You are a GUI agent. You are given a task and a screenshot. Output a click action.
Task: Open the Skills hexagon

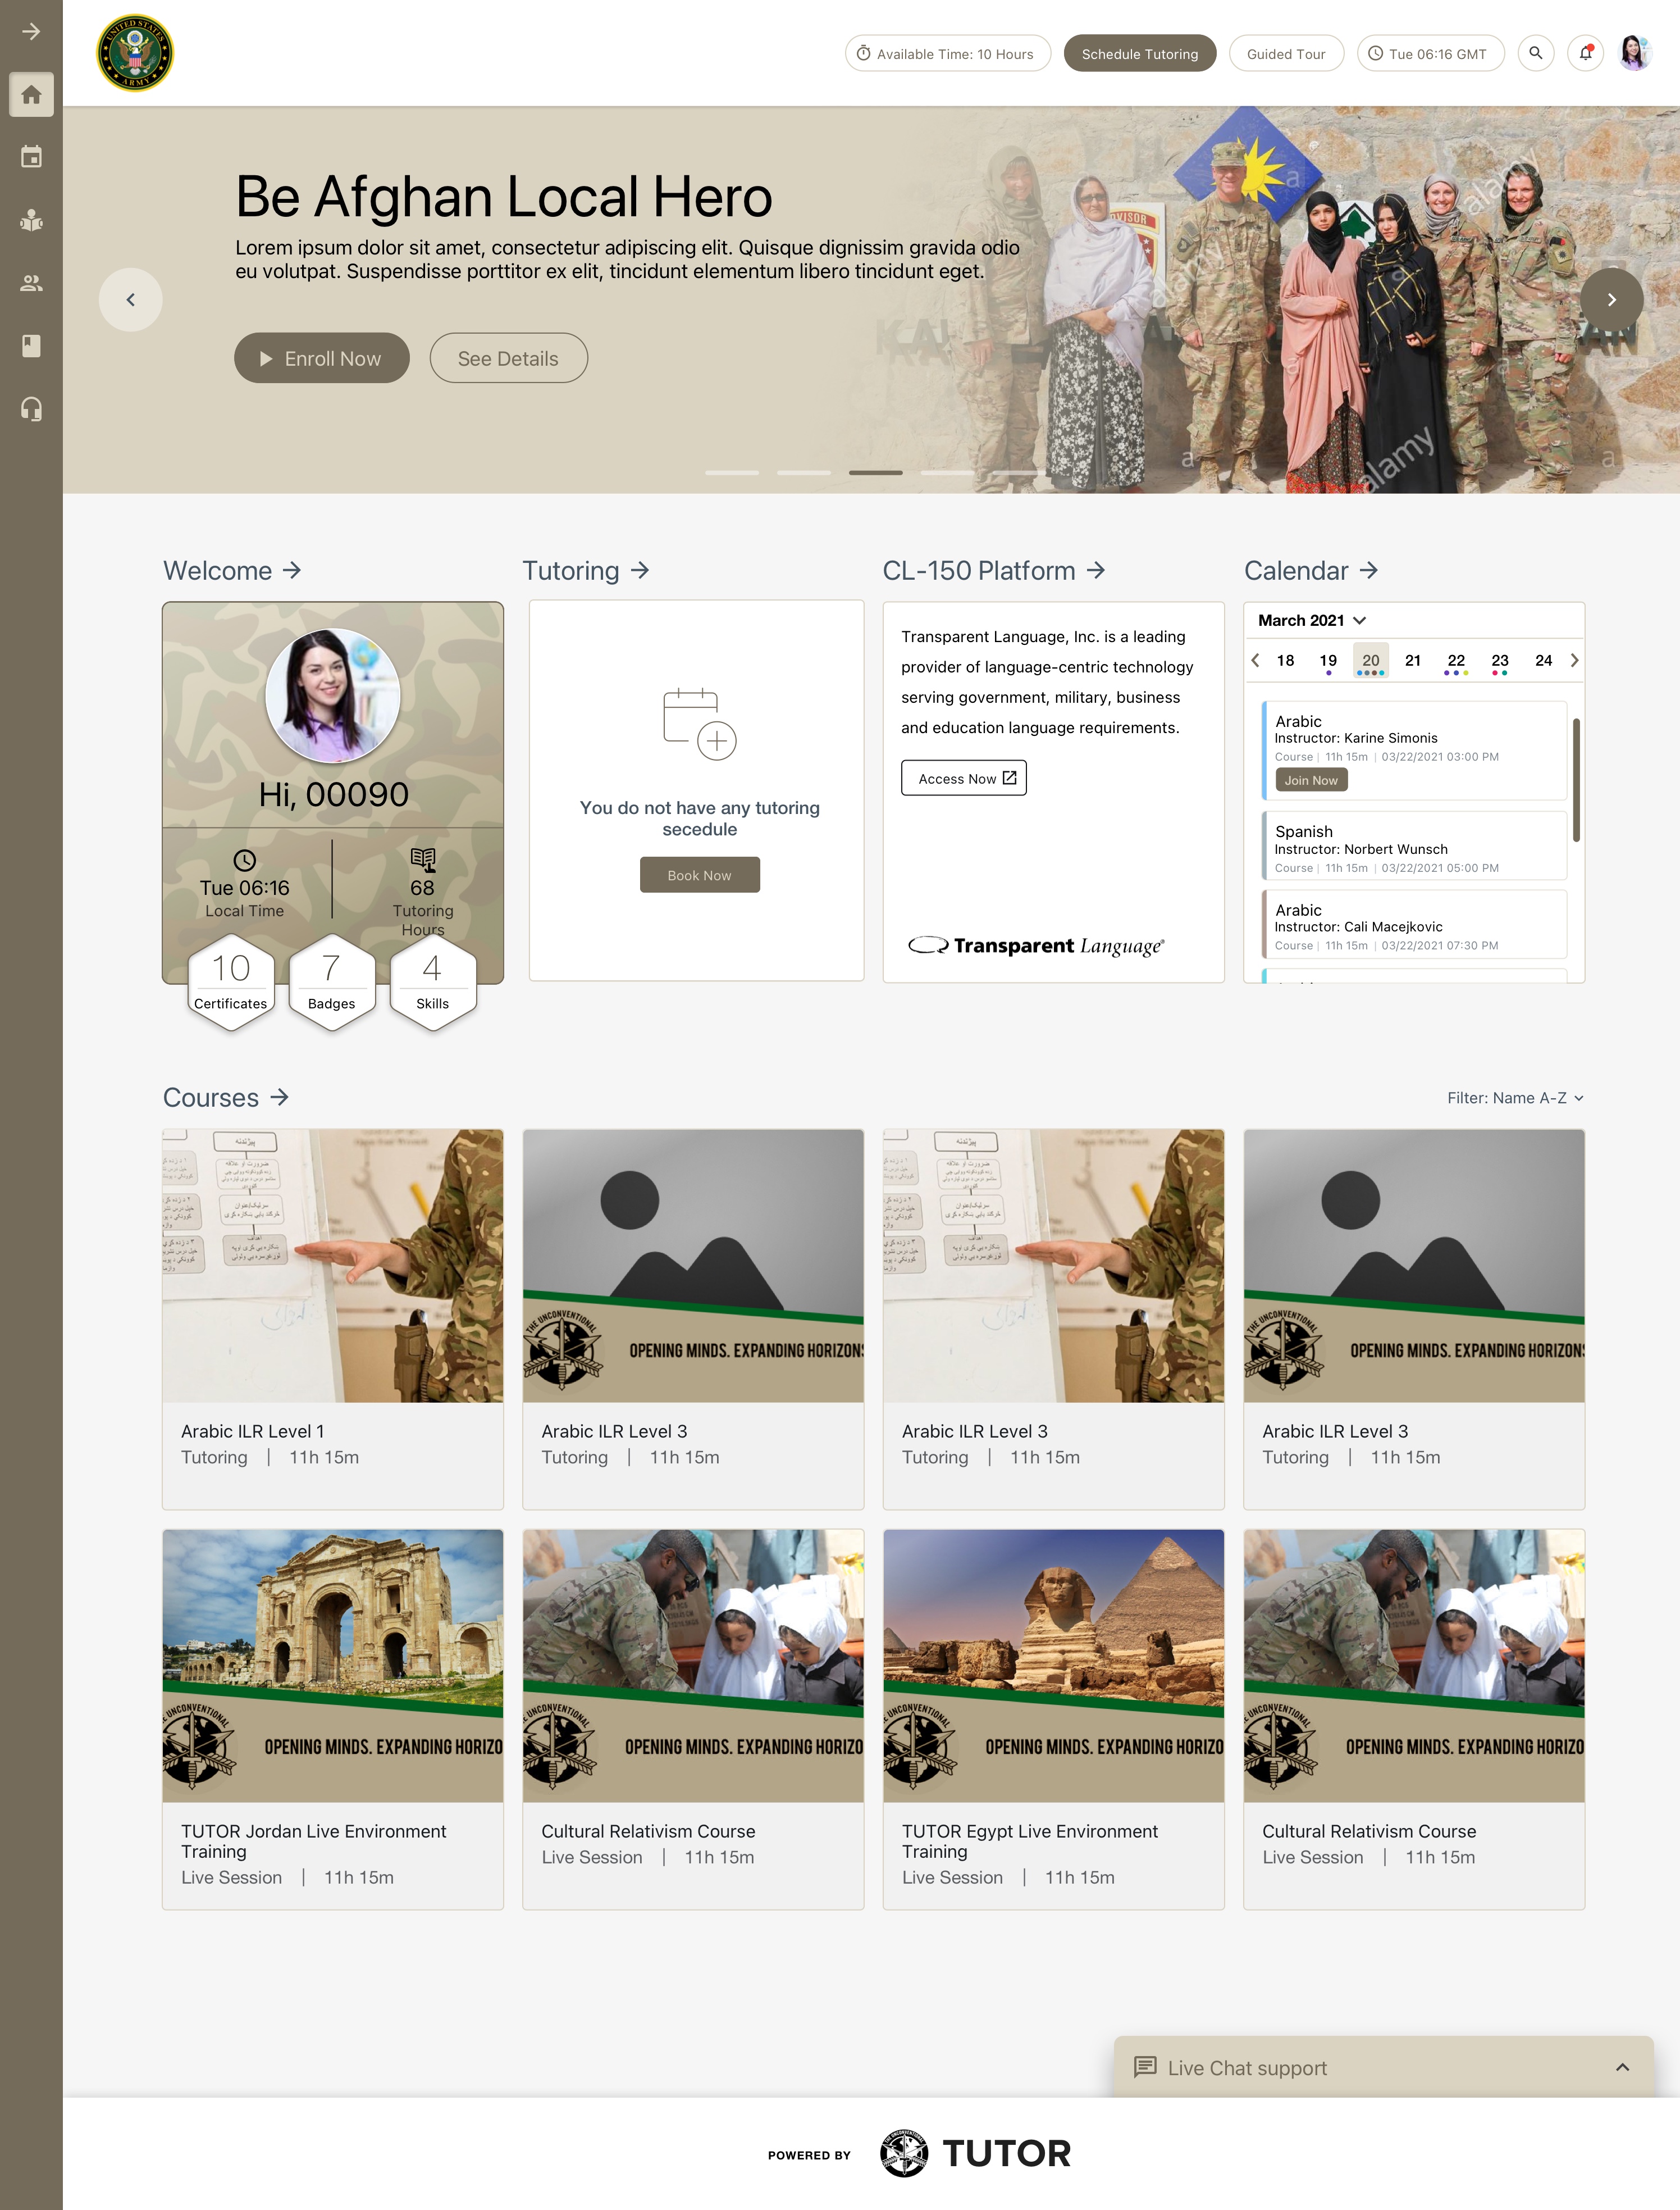pos(433,983)
